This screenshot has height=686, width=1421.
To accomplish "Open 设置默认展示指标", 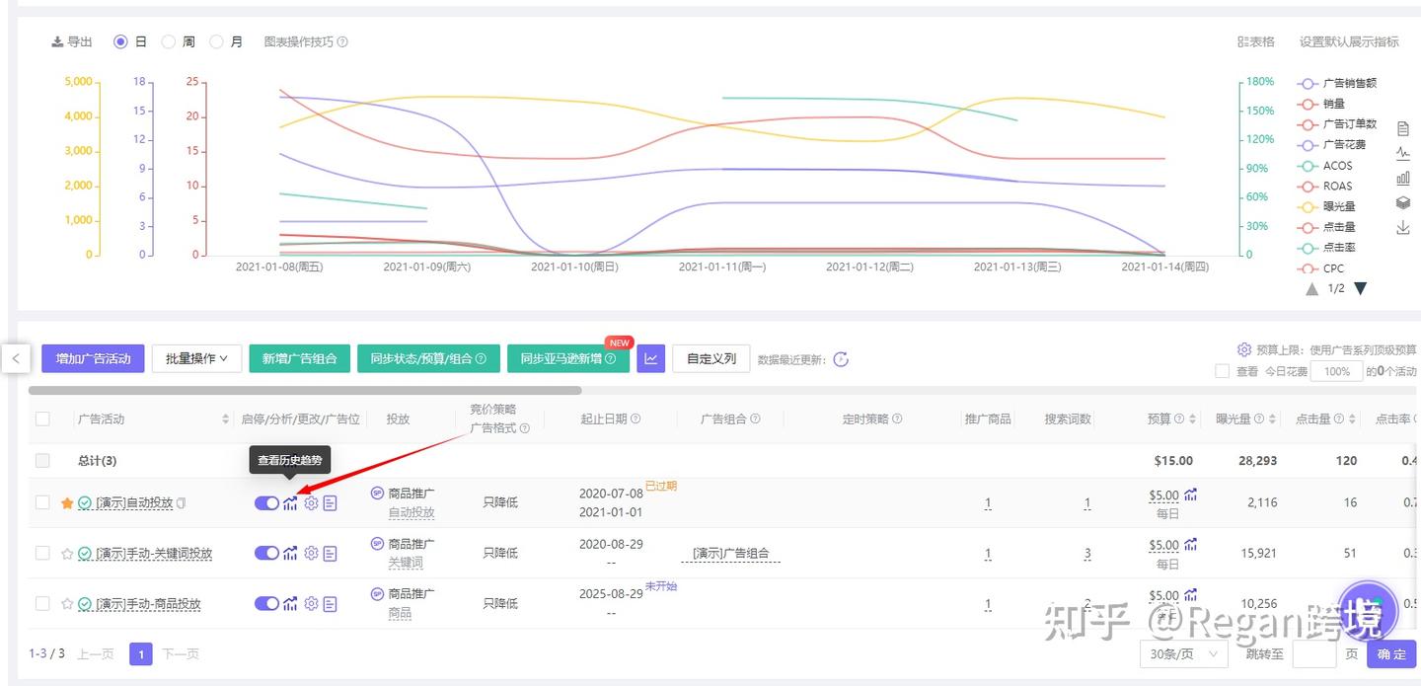I will pos(1349,42).
